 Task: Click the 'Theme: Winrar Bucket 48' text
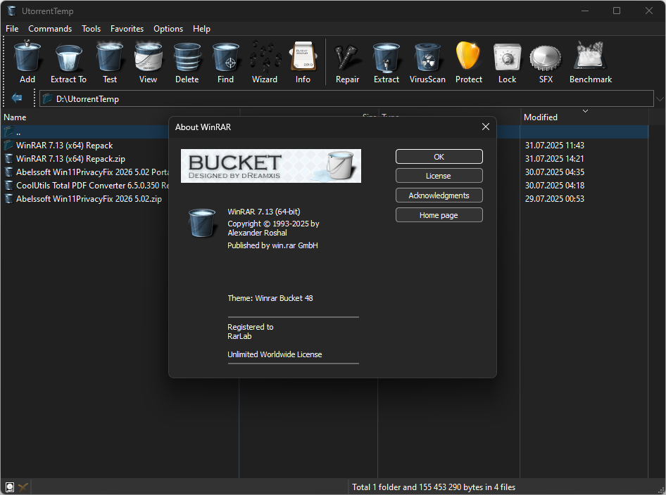[270, 298]
